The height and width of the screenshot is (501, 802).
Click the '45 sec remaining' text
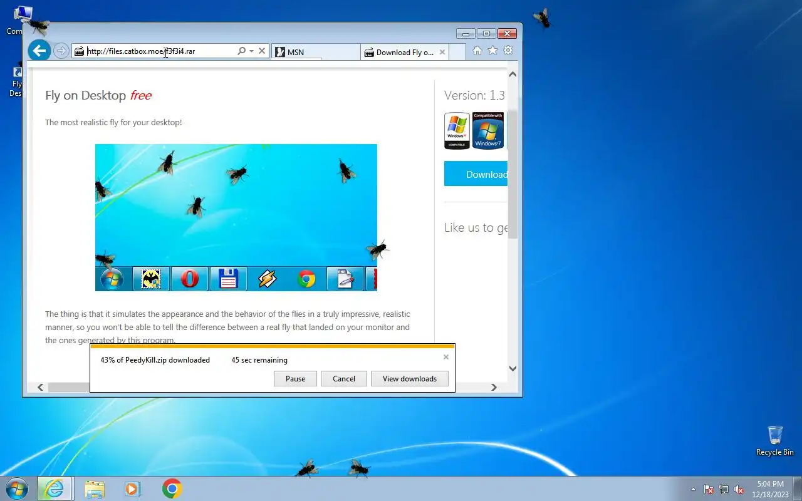click(259, 360)
